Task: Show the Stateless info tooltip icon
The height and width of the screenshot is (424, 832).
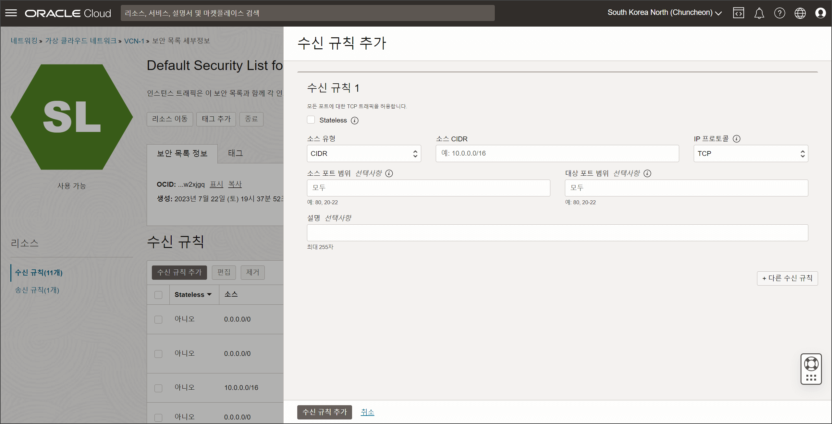Action: 355,121
